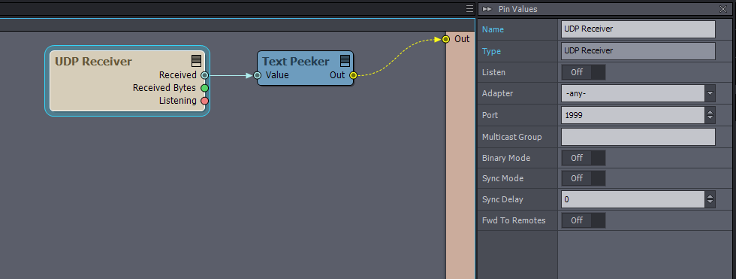736x279 pixels.
Task: Collapse the Pin Values panel via the double-arrow icon
Action: [x=487, y=9]
